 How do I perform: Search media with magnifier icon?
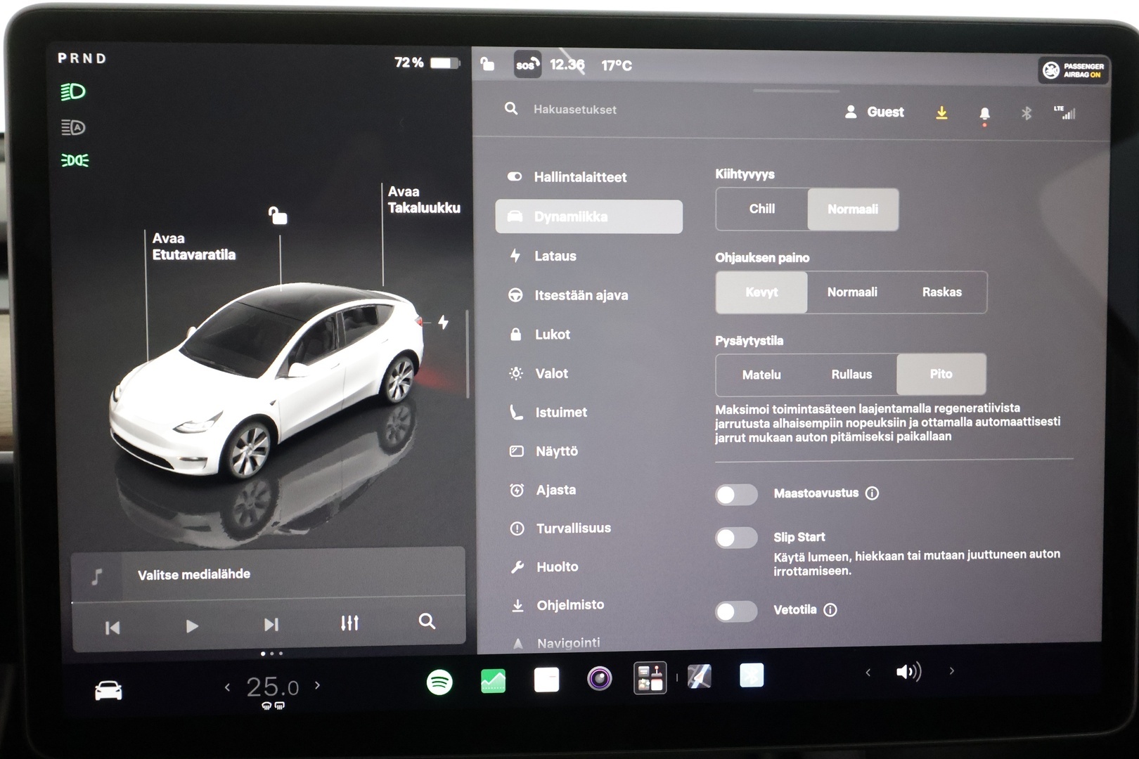pos(427,621)
